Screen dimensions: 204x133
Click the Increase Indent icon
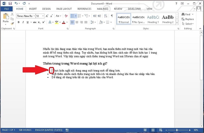[100, 16]
